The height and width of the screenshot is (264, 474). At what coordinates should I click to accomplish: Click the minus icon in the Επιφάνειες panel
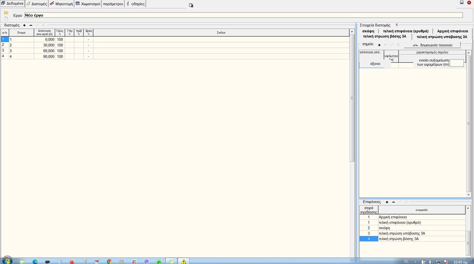[x=393, y=202]
